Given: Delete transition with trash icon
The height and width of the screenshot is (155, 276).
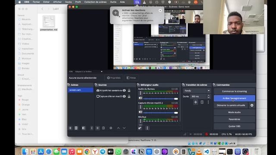Looking at the screenshot, I should point(202,102).
